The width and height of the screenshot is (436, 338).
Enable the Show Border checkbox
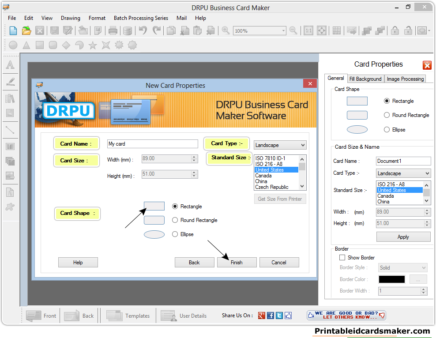[342, 258]
